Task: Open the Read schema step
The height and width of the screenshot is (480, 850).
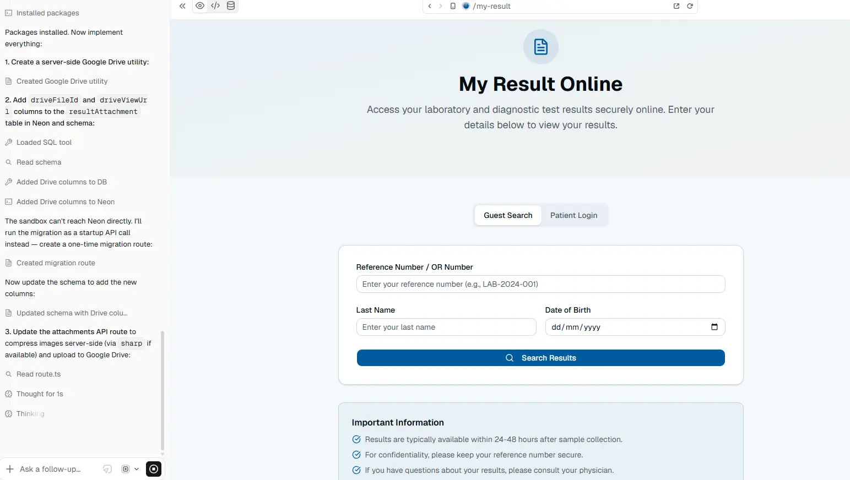Action: (x=33, y=162)
